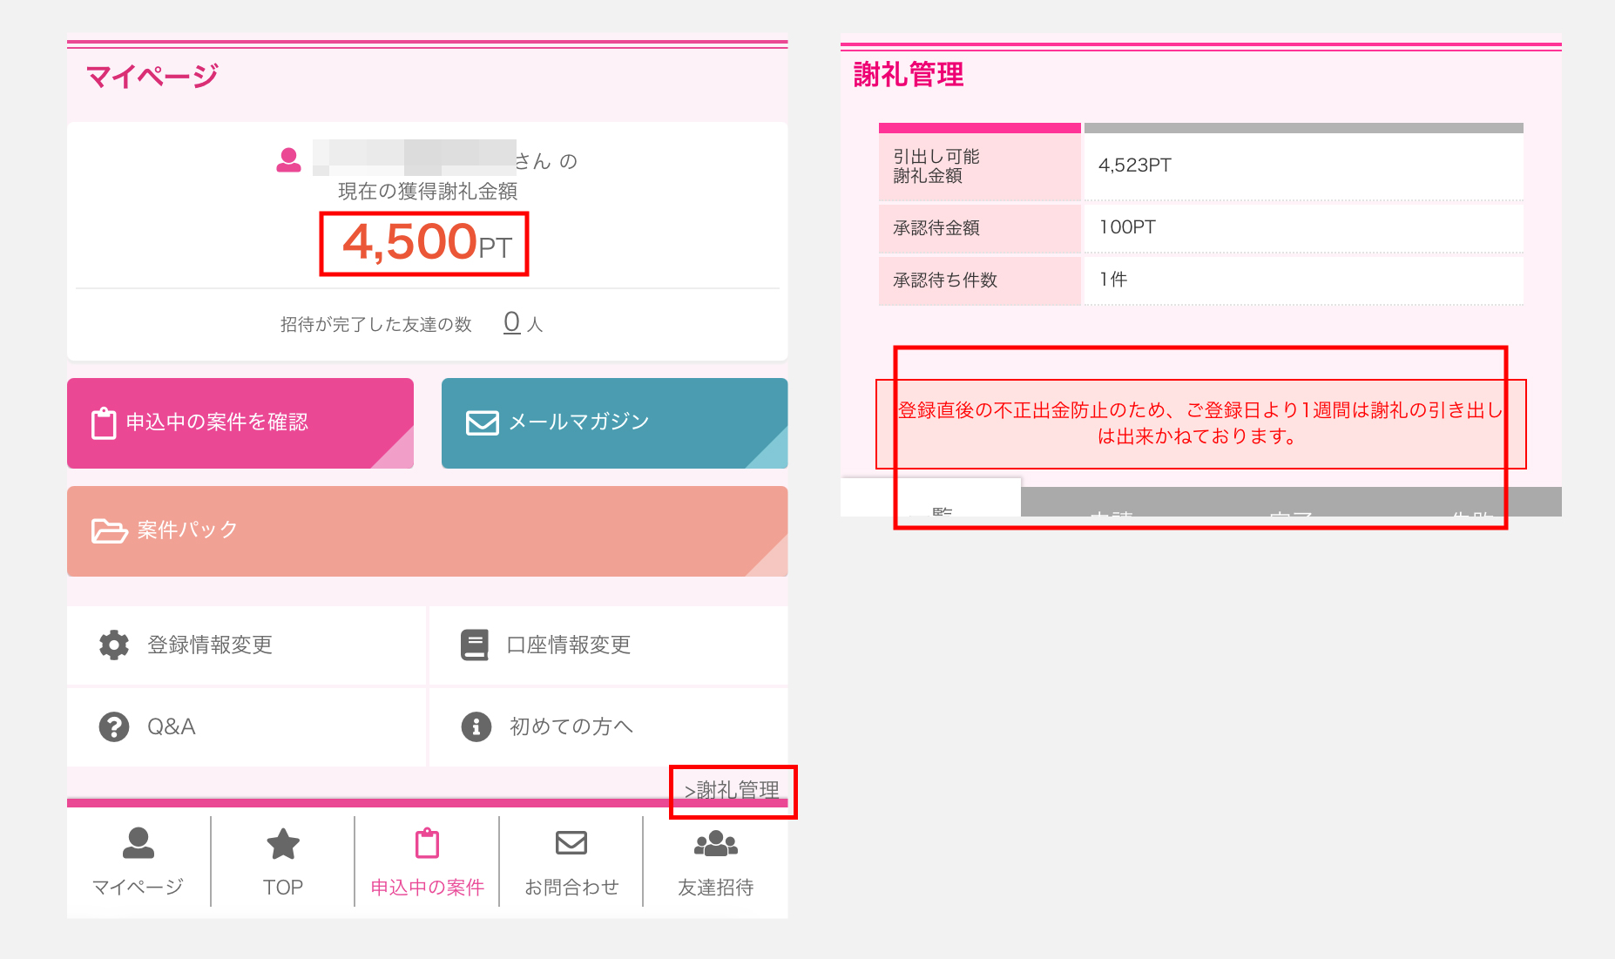Open the 申込中の案件 bottom navigation tab

pos(428,861)
